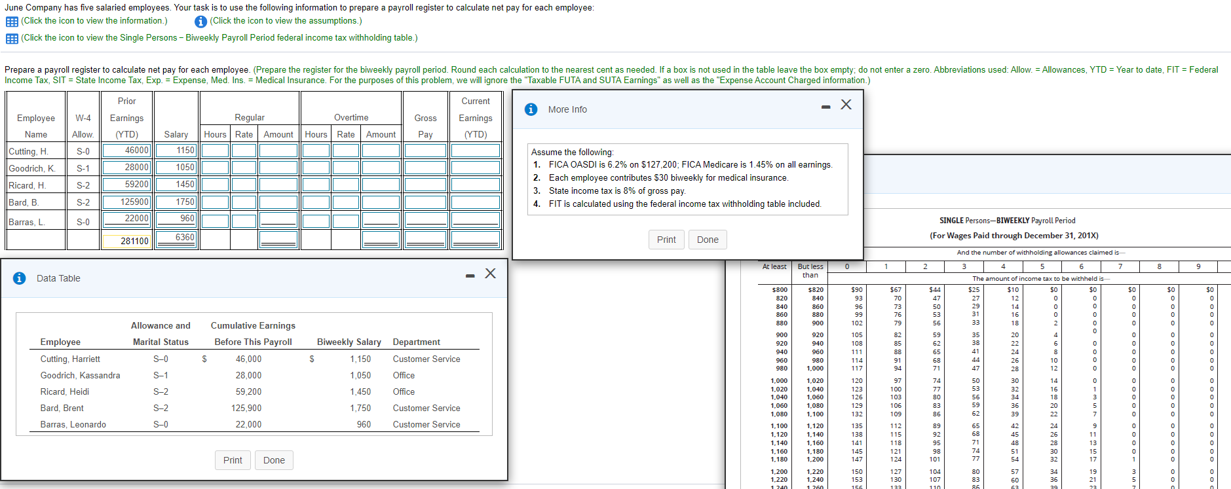Select Cutting's Current Earnings YTD box
Image resolution: width=1231 pixels, height=489 pixels.
476,151
